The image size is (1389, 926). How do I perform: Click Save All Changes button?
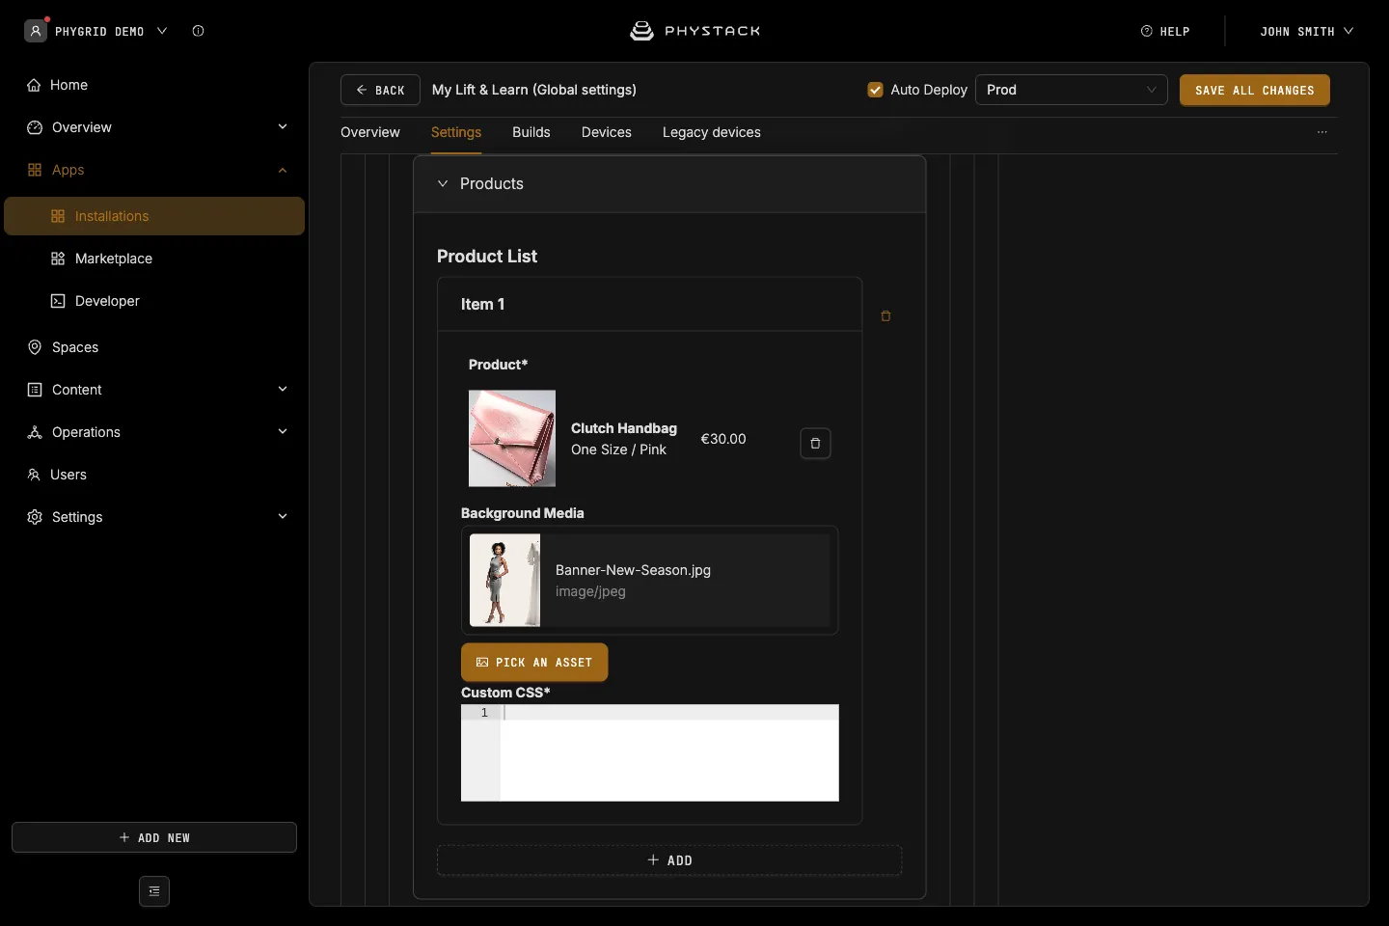[1255, 90]
